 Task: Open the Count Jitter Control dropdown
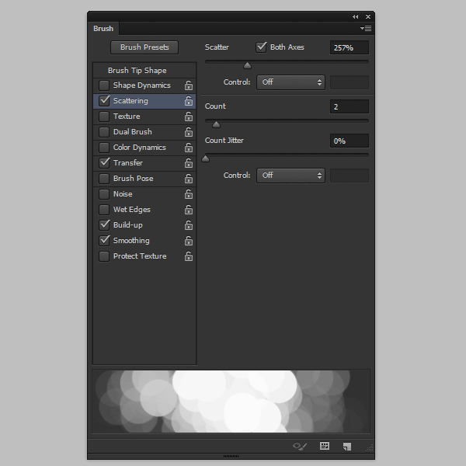coord(290,176)
